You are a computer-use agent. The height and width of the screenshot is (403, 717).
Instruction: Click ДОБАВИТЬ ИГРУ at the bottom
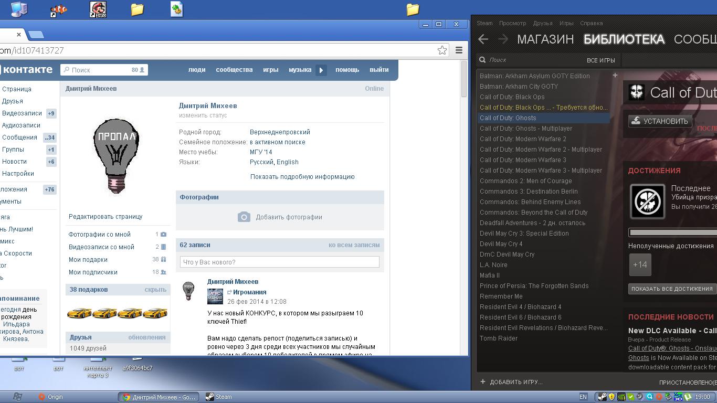tap(511, 382)
